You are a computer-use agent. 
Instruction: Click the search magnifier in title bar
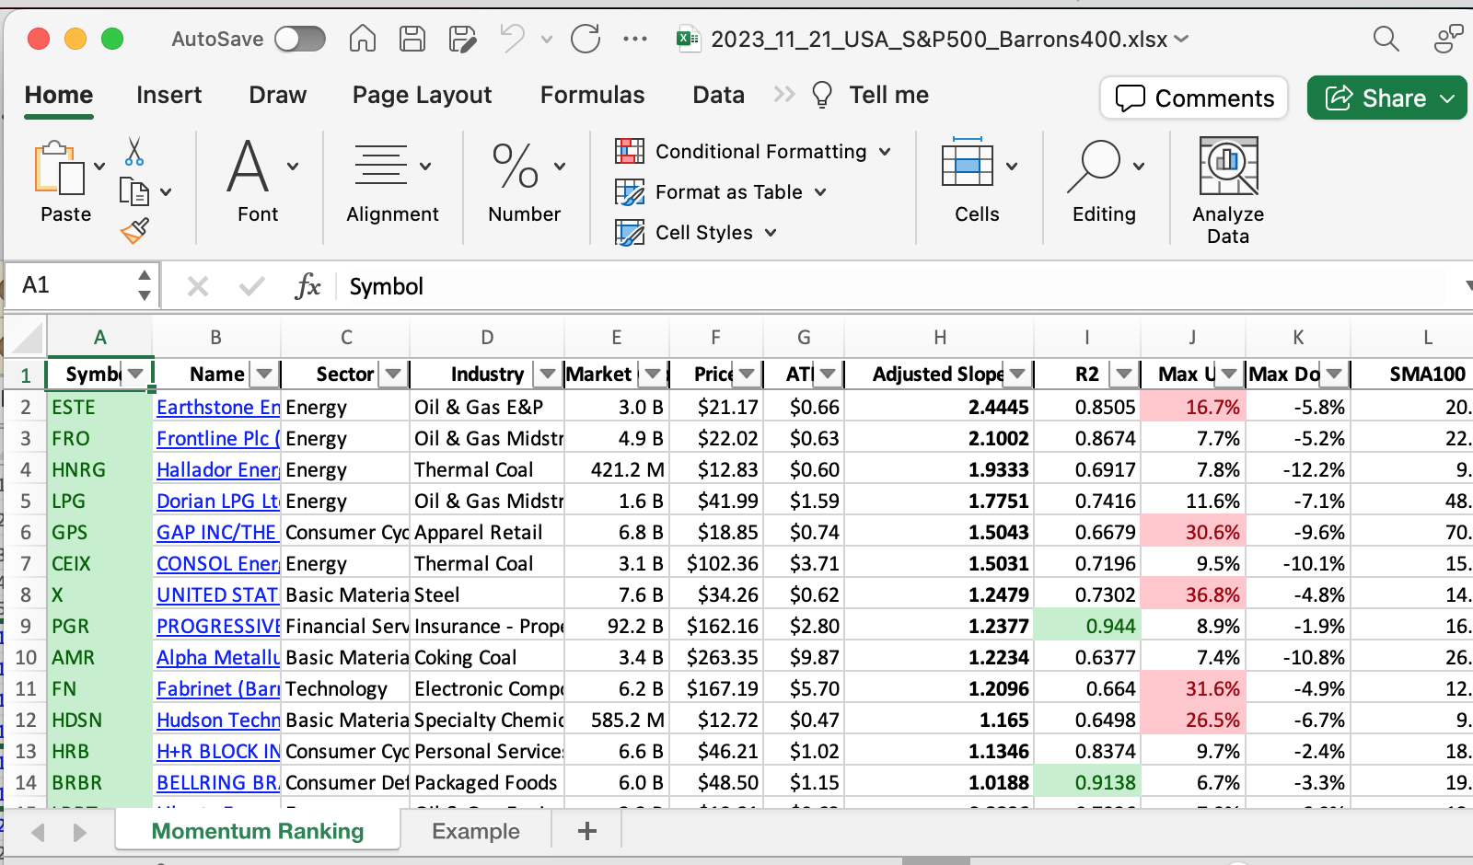[1386, 39]
